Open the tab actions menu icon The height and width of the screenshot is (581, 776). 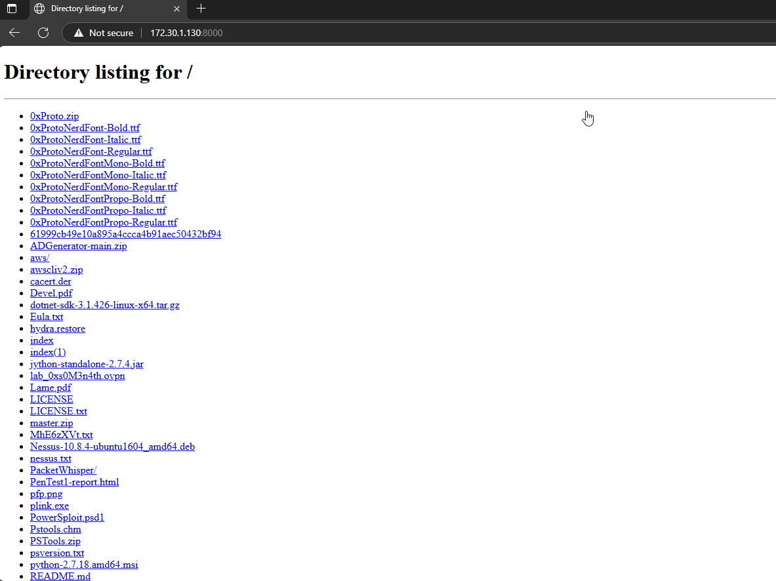click(x=12, y=9)
